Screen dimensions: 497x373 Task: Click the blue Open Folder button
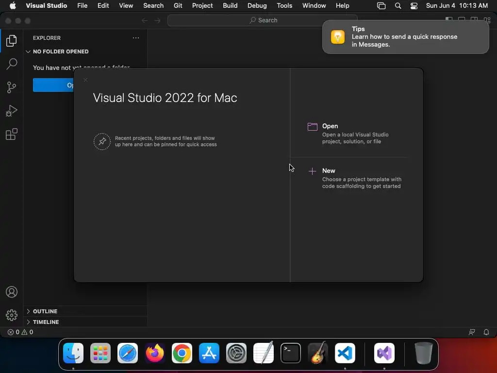coord(53,85)
